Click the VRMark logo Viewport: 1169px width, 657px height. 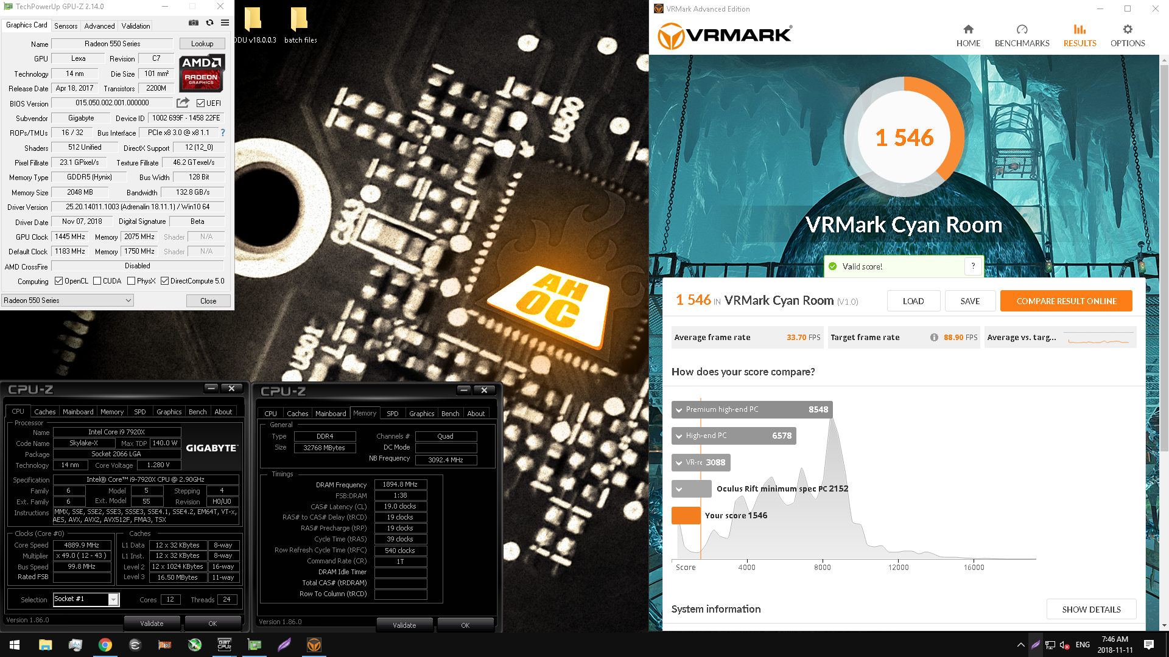pos(725,36)
